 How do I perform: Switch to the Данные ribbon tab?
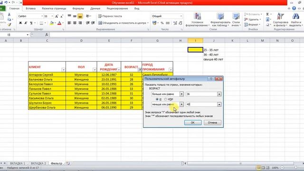(95, 9)
